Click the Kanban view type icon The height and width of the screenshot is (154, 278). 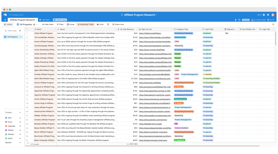click(6, 134)
